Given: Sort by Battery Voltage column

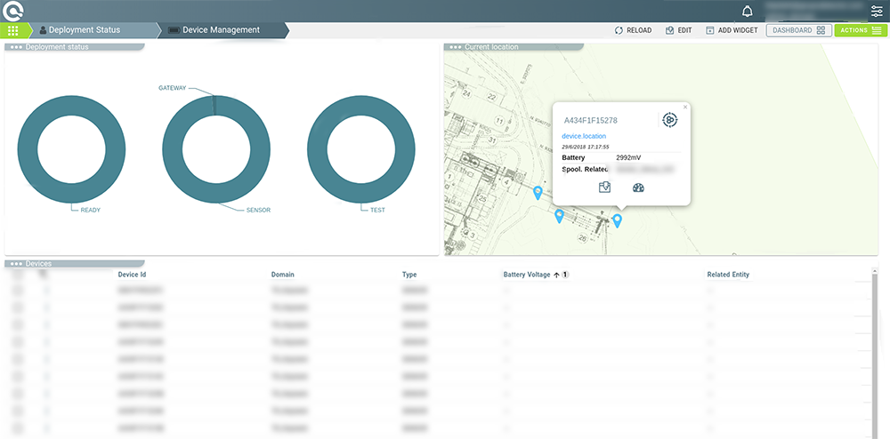Looking at the screenshot, I should 527,275.
